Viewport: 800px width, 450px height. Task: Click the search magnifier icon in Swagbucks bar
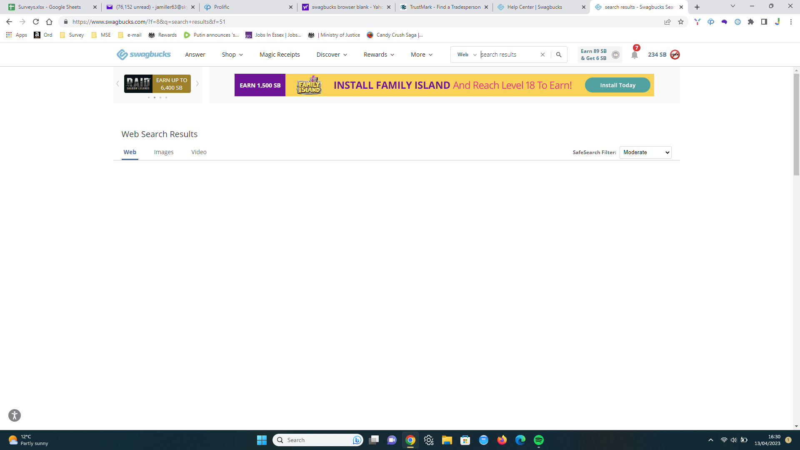point(559,55)
